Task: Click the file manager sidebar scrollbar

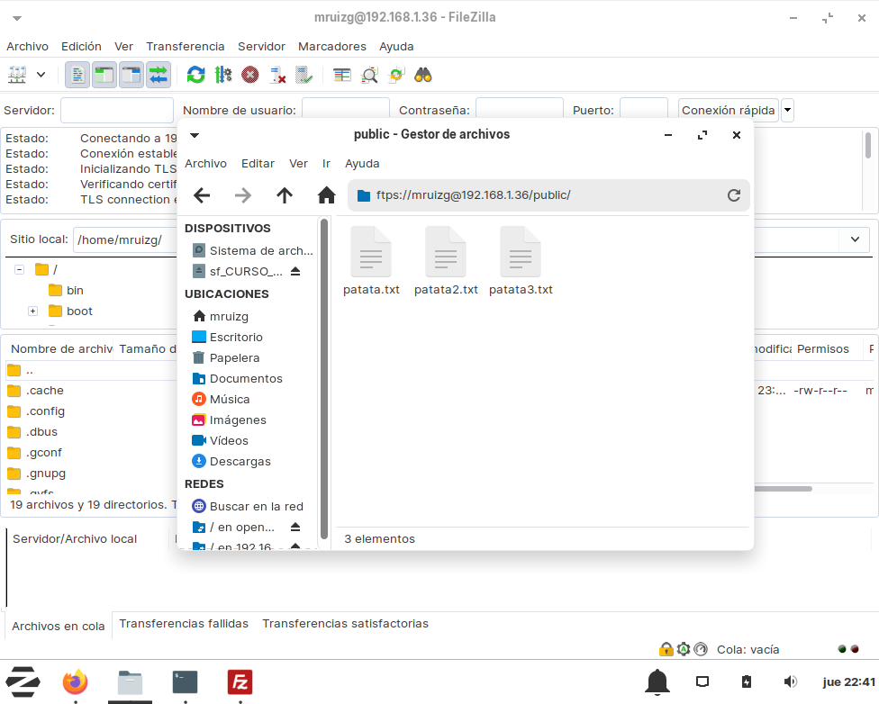Action: point(323,378)
